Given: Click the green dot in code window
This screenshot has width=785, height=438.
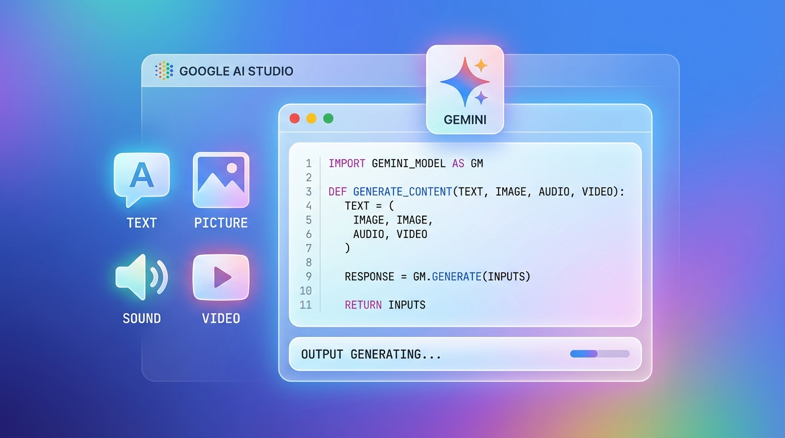Looking at the screenshot, I should 328,119.
